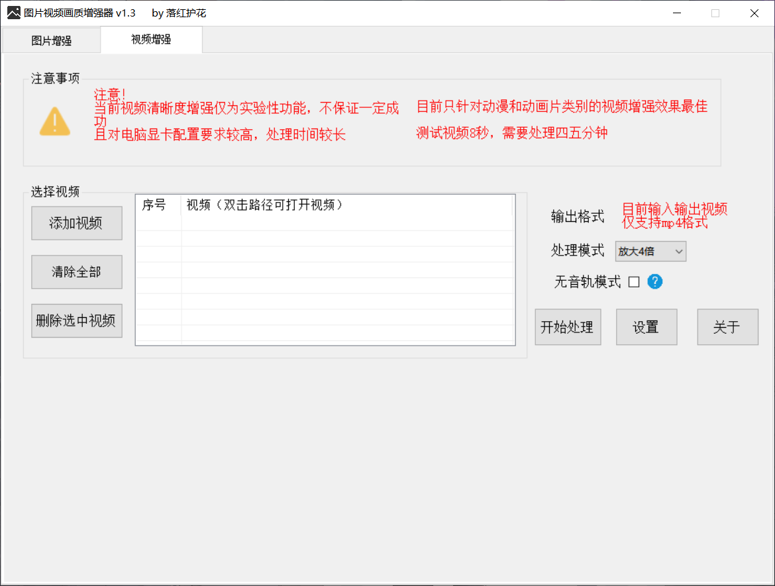This screenshot has width=775, height=586.
Task: Hit the 删除选中视频 button
Action: point(77,320)
